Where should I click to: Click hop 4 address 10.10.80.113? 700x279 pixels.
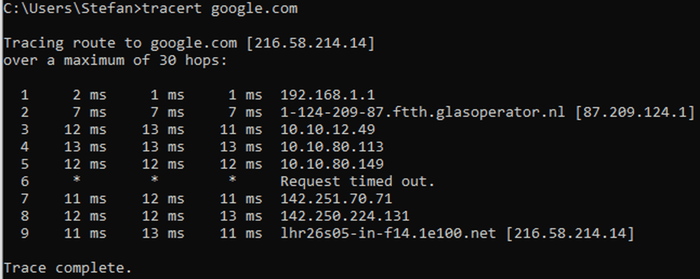coord(332,147)
